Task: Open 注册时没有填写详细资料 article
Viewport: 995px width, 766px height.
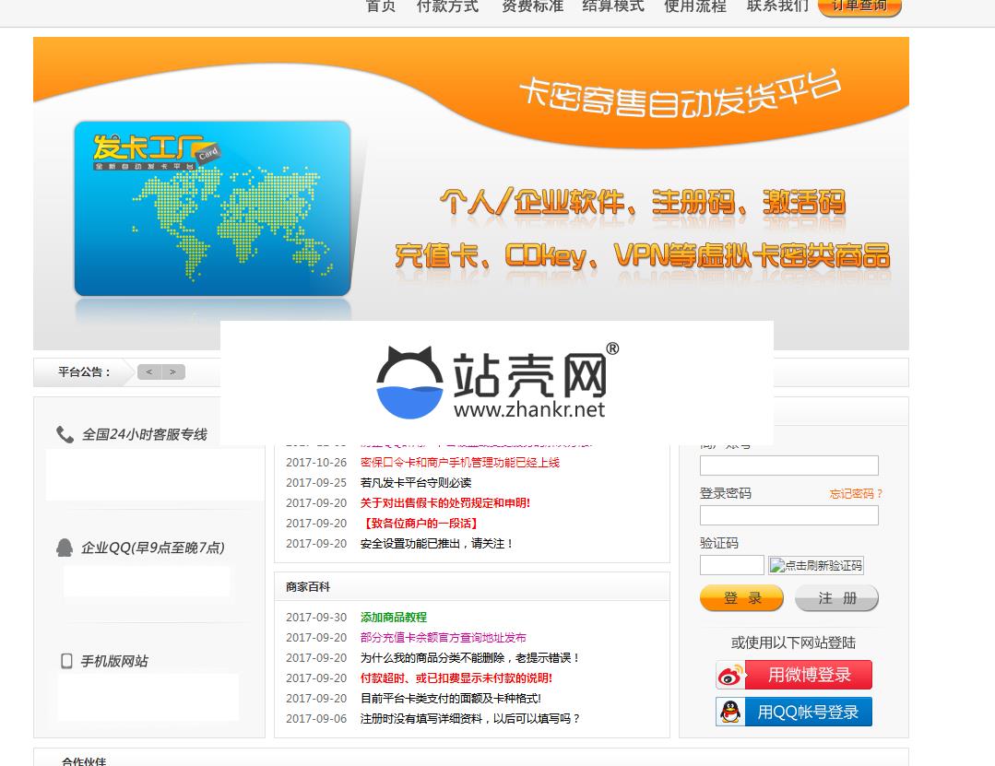Action: pos(469,718)
